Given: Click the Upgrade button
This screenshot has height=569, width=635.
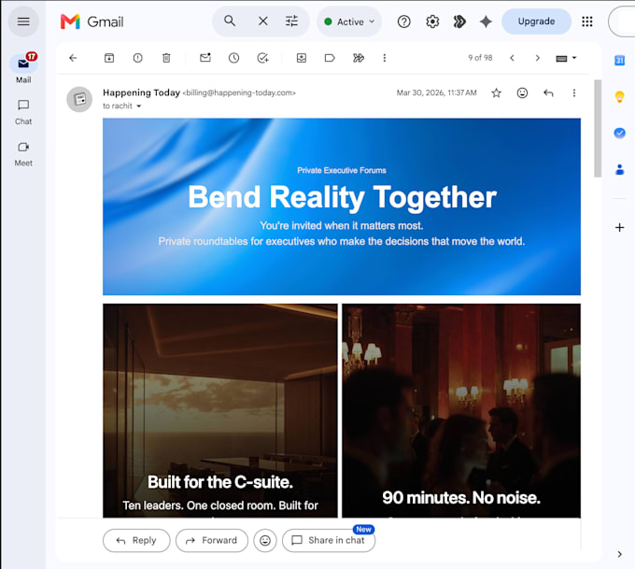Looking at the screenshot, I should 536,21.
